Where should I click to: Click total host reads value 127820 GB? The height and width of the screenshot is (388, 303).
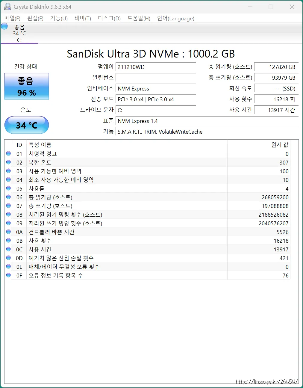(276, 67)
